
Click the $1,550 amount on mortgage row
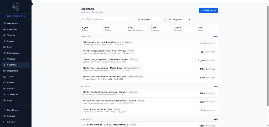201,60
